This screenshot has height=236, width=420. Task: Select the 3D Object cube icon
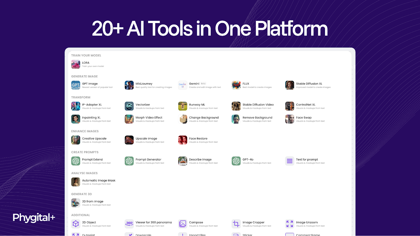click(76, 224)
